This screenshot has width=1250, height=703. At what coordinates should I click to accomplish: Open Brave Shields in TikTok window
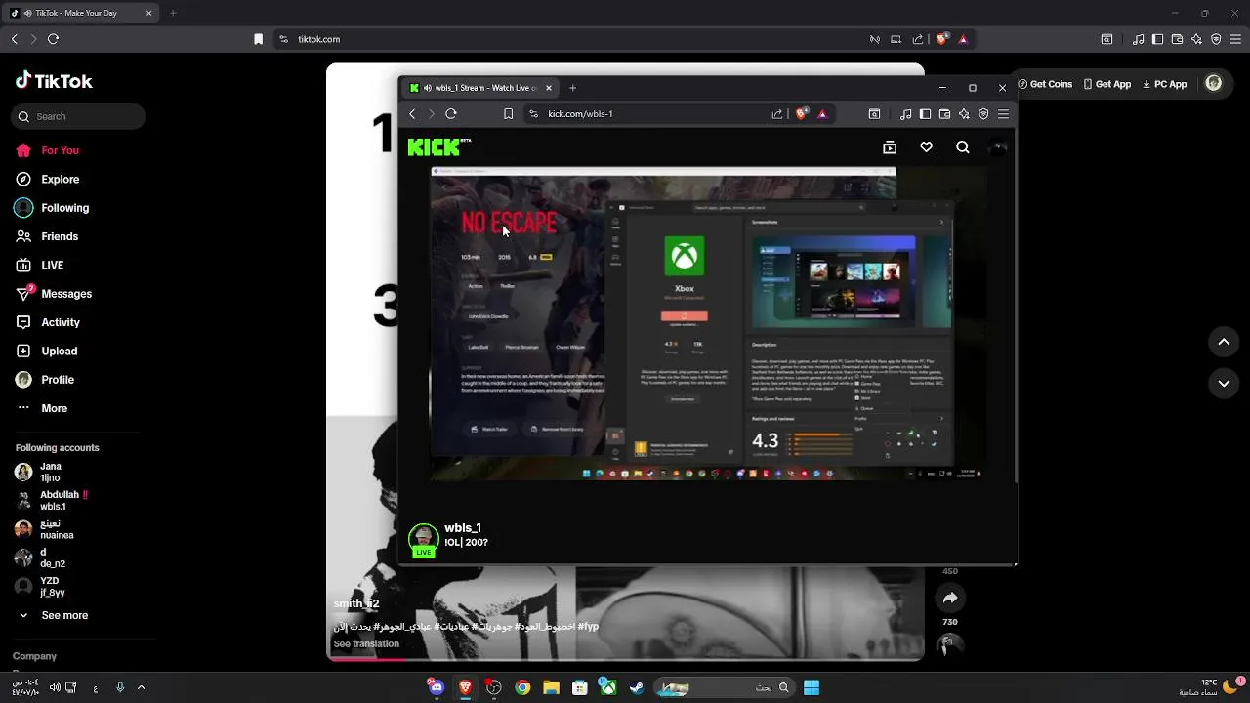point(942,39)
